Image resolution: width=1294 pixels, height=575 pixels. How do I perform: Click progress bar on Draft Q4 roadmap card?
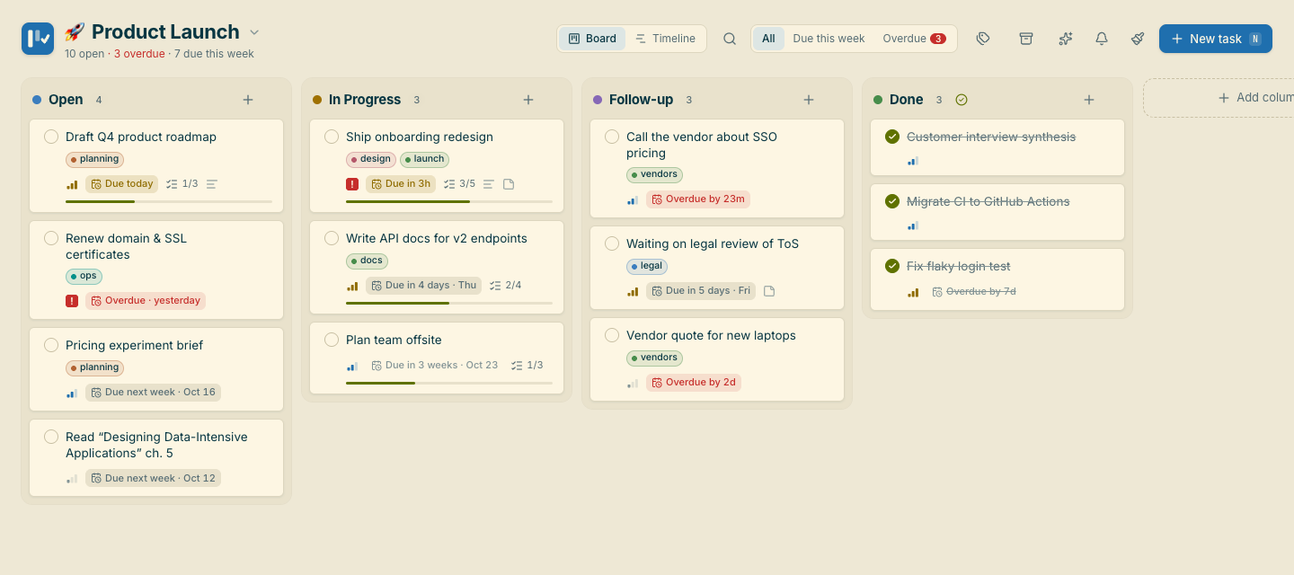tap(169, 201)
